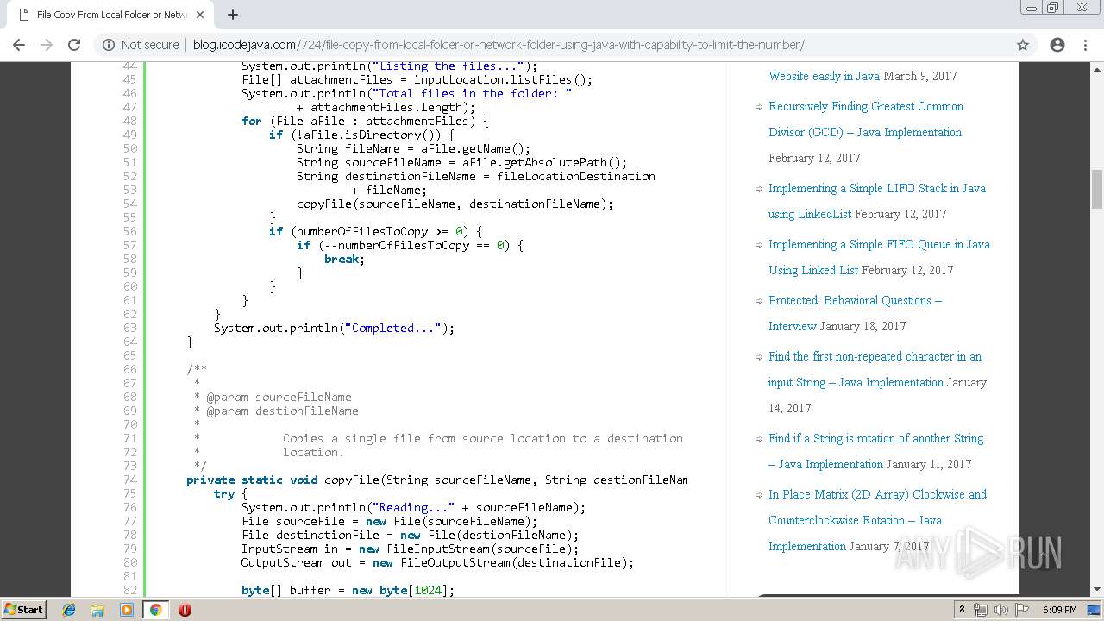This screenshot has height=621, width=1104.
Task: Open the Windows Start menu
Action: pyautogui.click(x=24, y=610)
